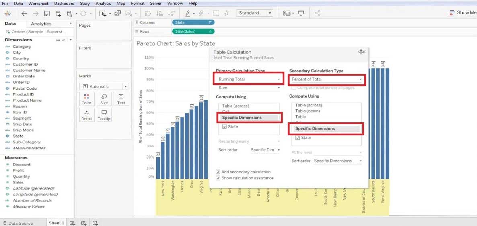This screenshot has width=477, height=226.
Task: Click the New Data Source icon
Action: coord(58,14)
